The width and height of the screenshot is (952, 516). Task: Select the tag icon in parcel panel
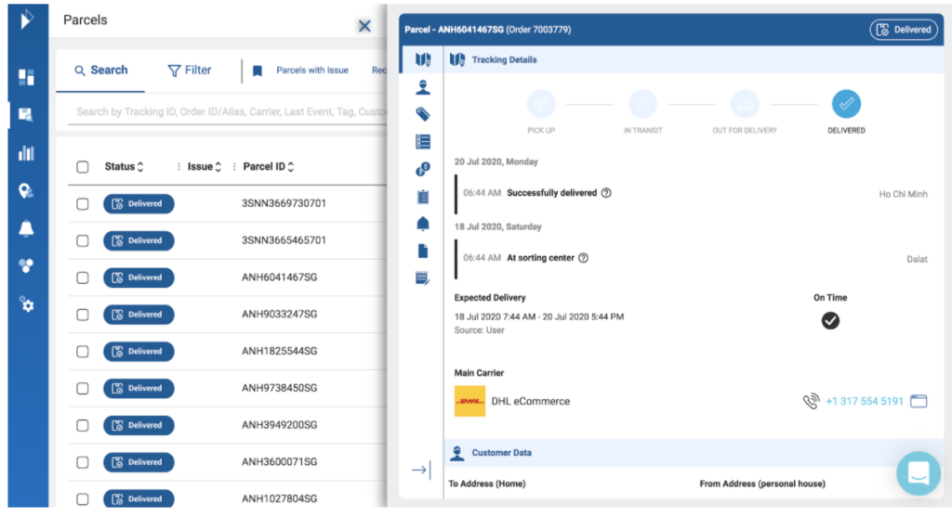click(423, 114)
